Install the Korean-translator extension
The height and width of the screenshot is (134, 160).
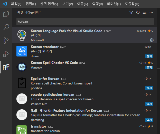point(149,56)
